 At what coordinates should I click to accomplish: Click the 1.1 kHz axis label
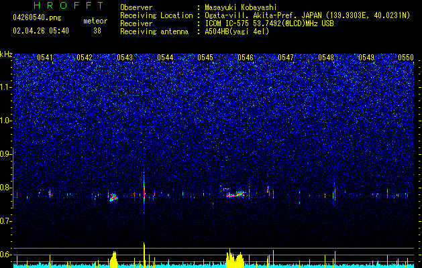(x=5, y=87)
